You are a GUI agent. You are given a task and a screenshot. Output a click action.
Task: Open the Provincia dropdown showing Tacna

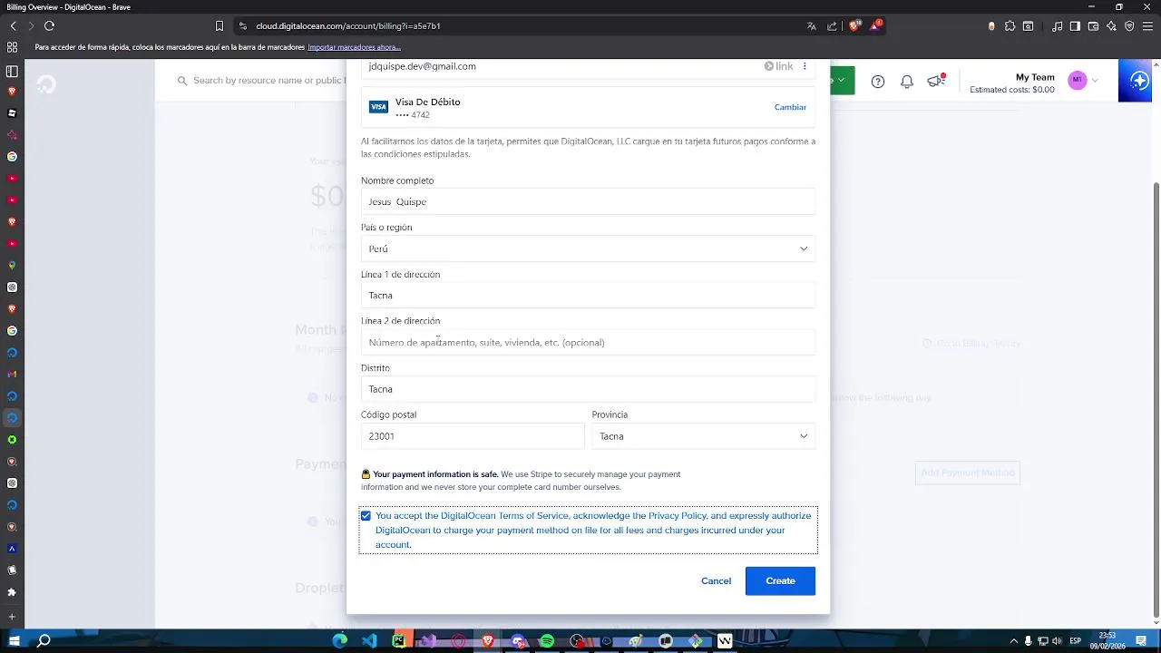704,436
